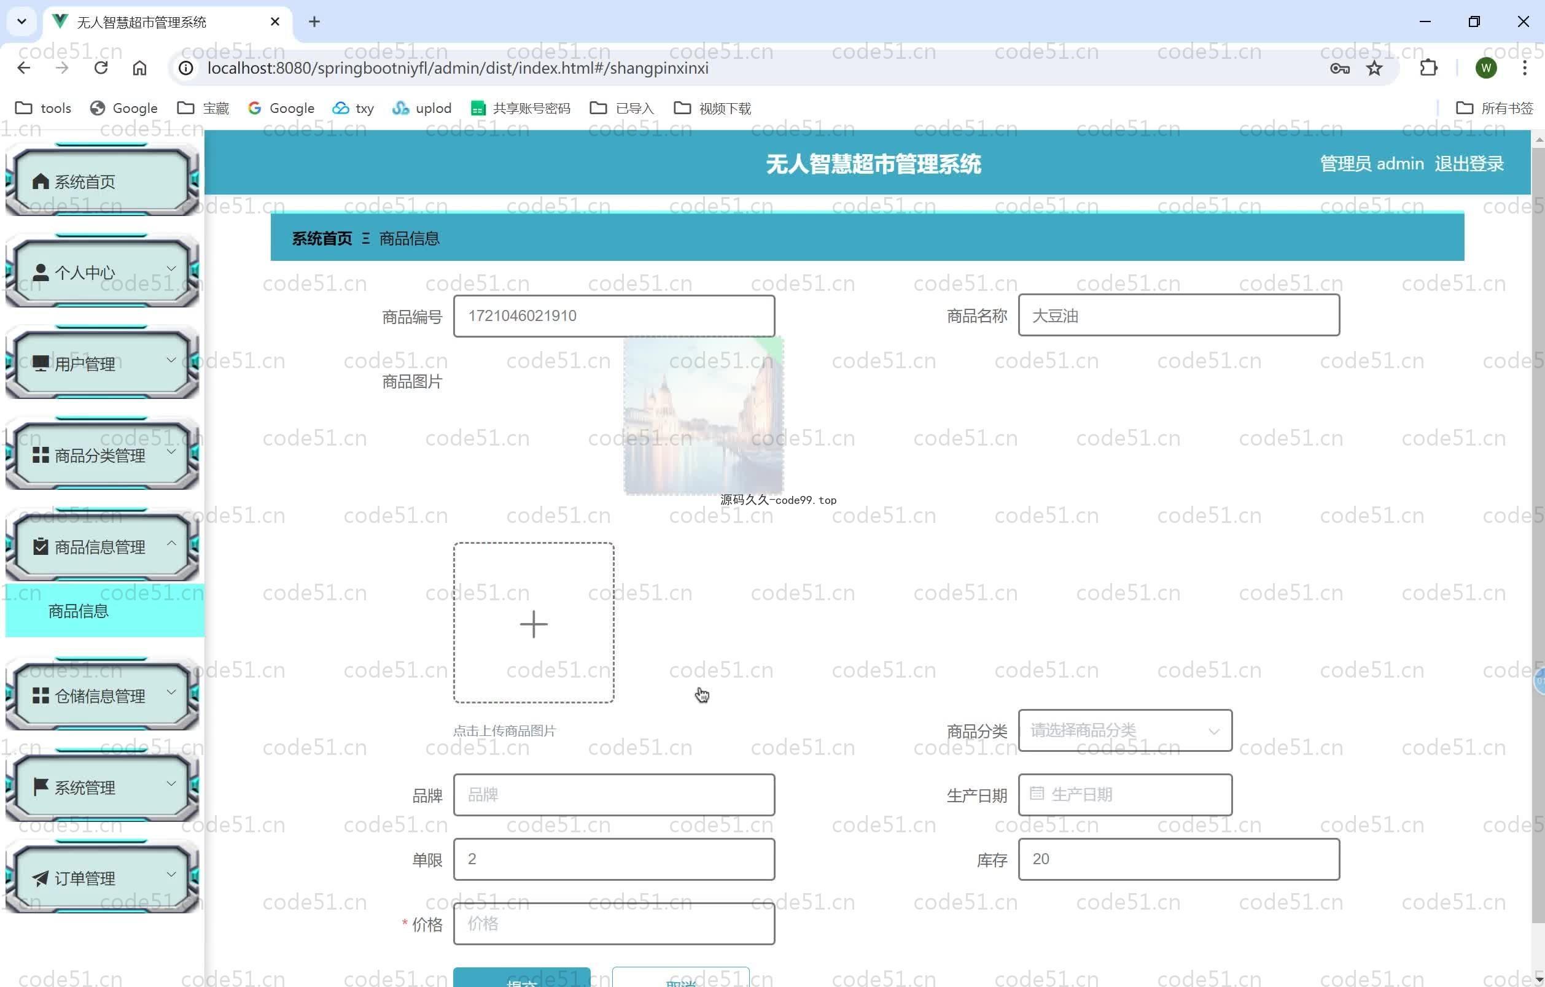Open the browser extensions puzzle icon
1545x987 pixels.
[x=1428, y=68]
